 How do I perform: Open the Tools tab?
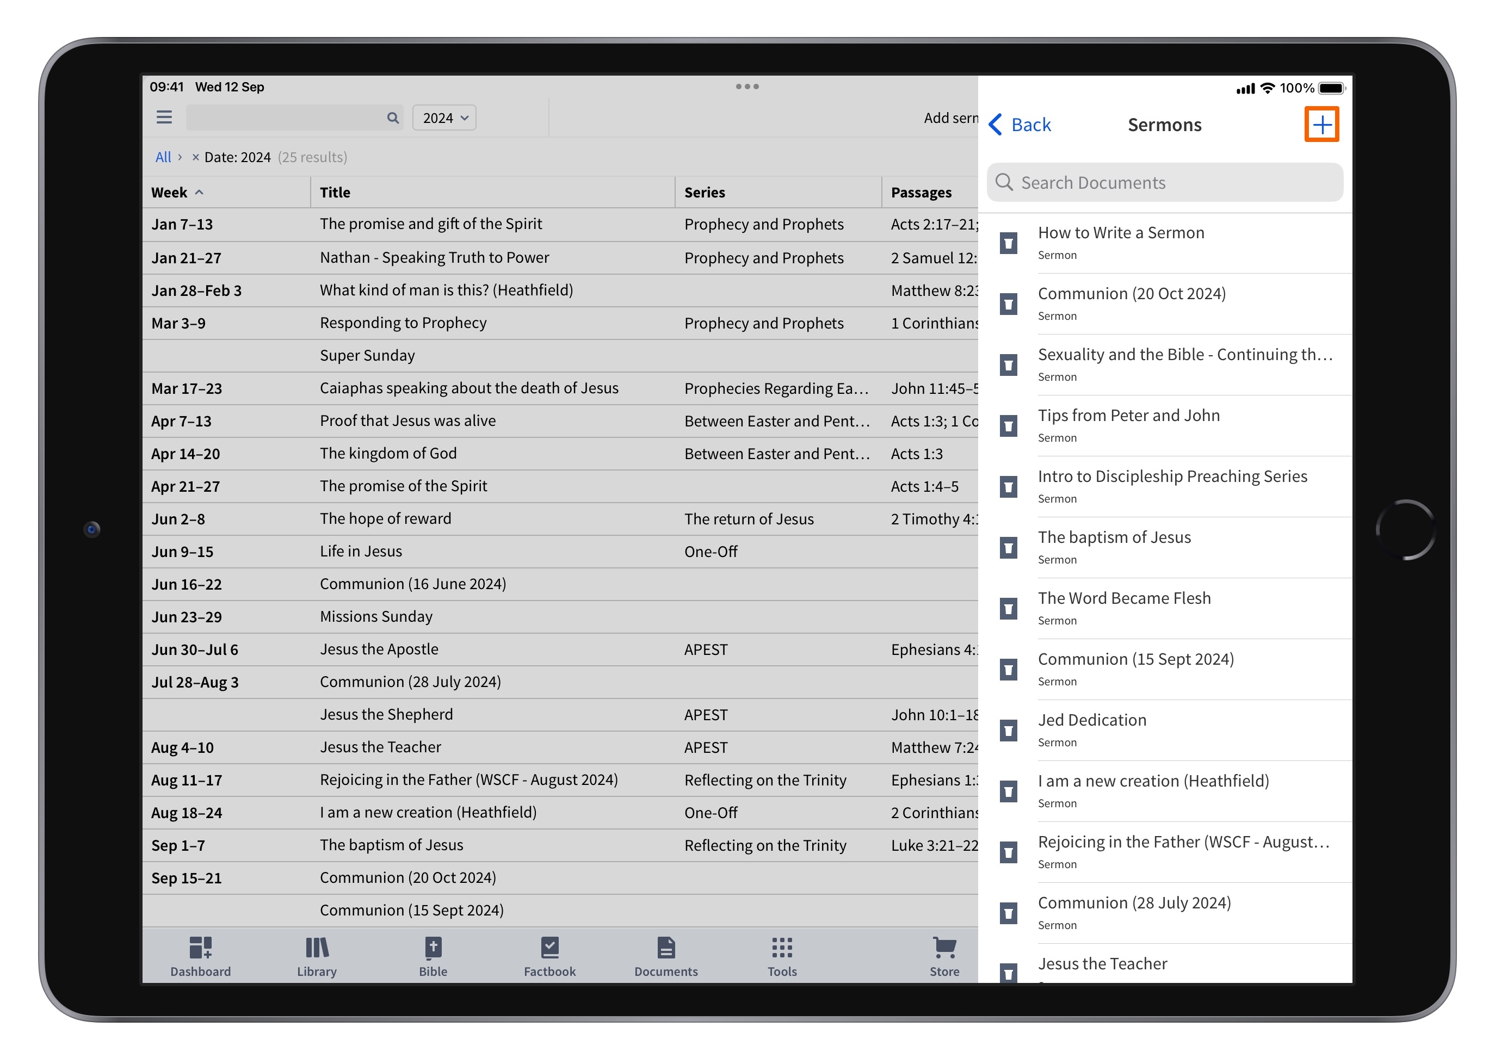pos(782,956)
